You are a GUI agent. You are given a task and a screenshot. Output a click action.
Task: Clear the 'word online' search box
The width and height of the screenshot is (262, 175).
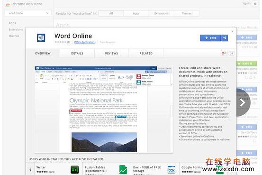[x=47, y=13]
